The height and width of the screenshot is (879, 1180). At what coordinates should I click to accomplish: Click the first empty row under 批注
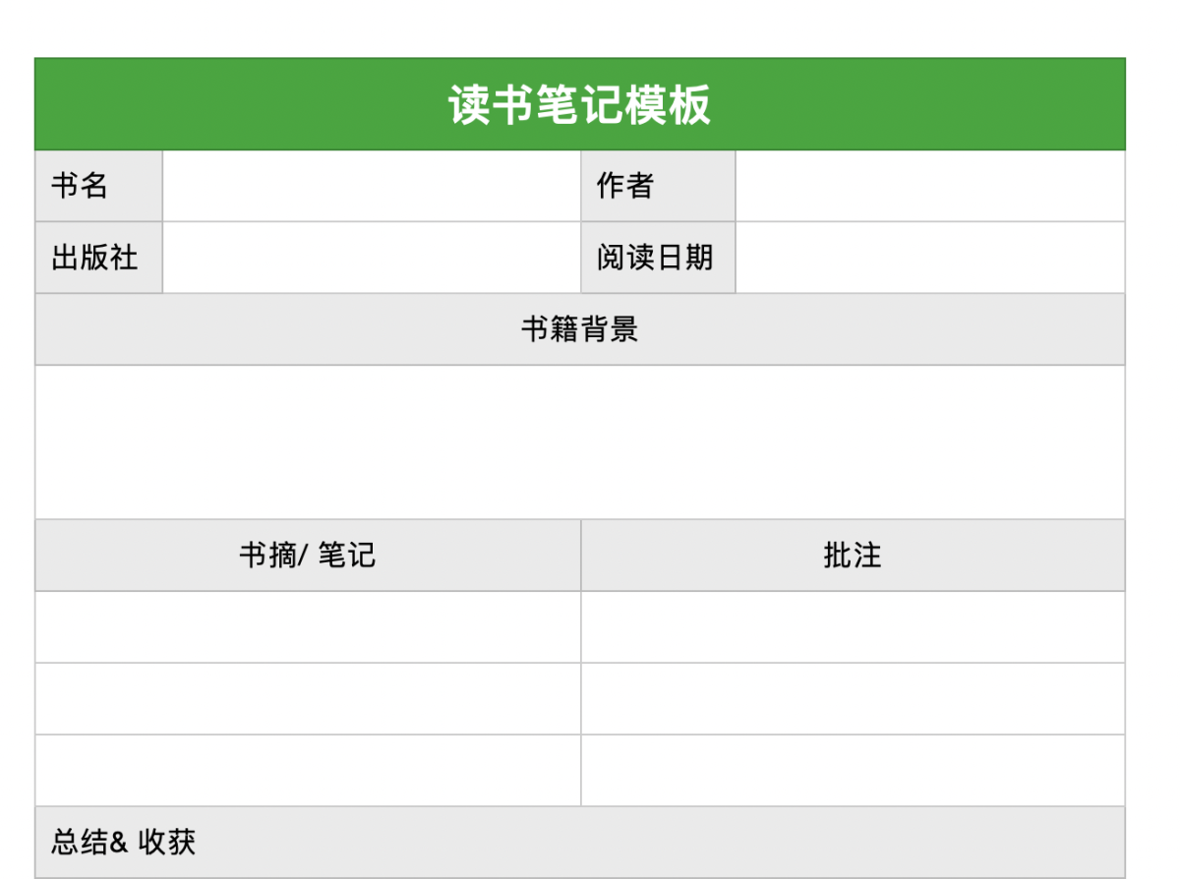click(853, 627)
